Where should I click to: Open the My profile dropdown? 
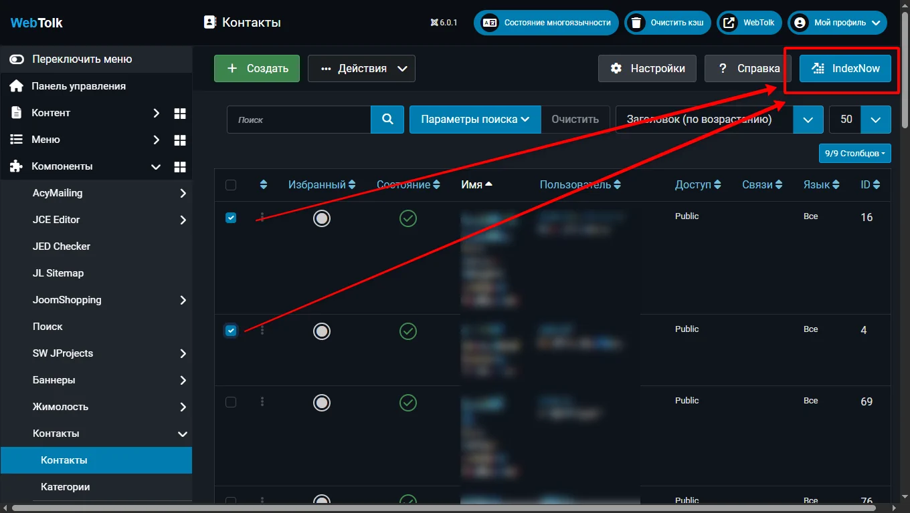click(x=837, y=22)
